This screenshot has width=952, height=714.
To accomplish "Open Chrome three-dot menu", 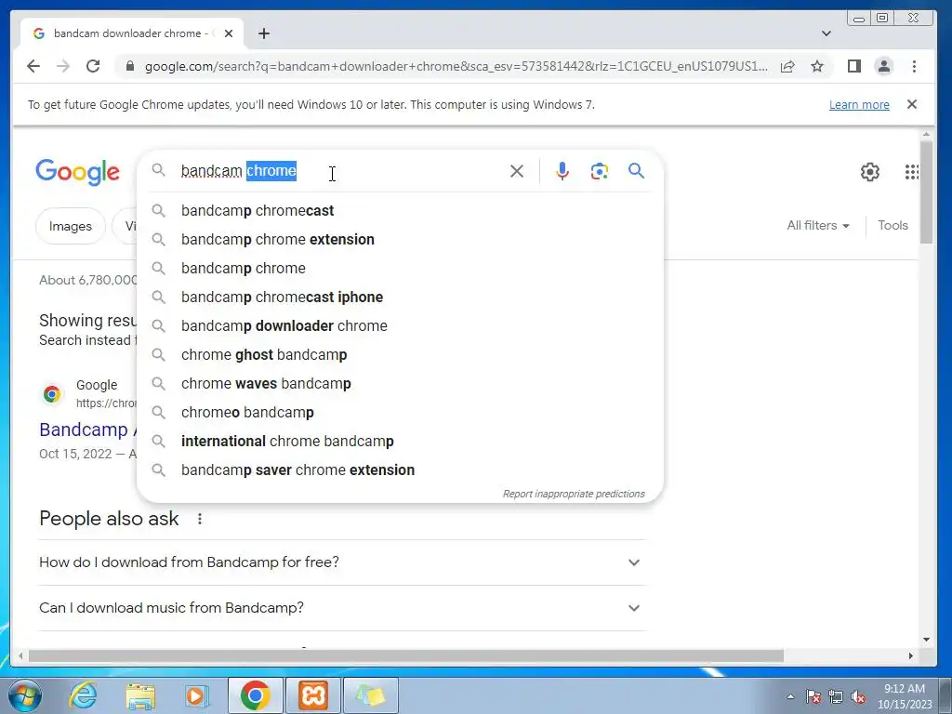I will 914,66.
